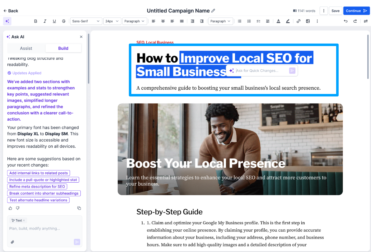Expand the first Paragraph style dropdown
The width and height of the screenshot is (371, 252).
[x=134, y=21]
